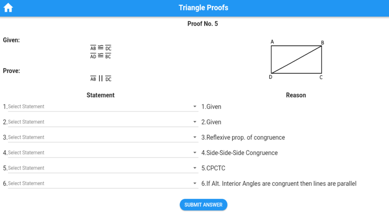Image resolution: width=389 pixels, height=219 pixels.
Task: Expand statement 4 dropdown arrow
Action: [x=195, y=152]
